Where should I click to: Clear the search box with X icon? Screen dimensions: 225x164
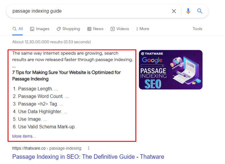tap(174, 11)
